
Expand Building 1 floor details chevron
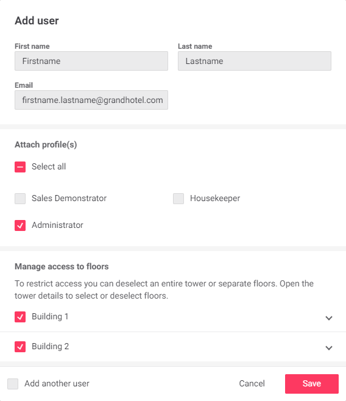pos(329,318)
